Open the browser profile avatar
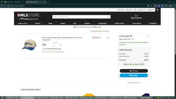The height and width of the screenshot is (99, 176). (170, 6)
